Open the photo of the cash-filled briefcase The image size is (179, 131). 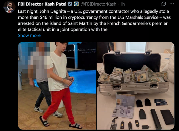(136, 86)
